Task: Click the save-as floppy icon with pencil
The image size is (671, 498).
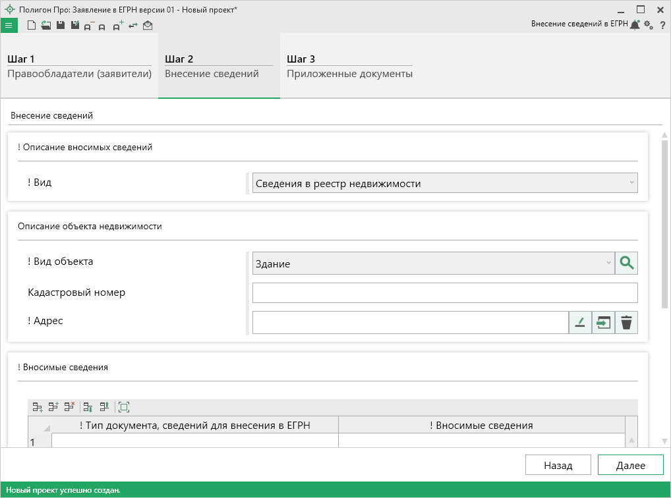Action: pyautogui.click(x=74, y=26)
